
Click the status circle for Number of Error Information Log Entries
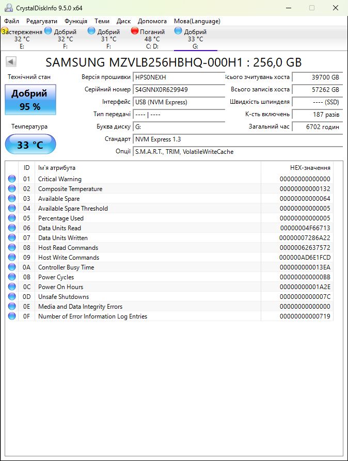click(x=12, y=316)
